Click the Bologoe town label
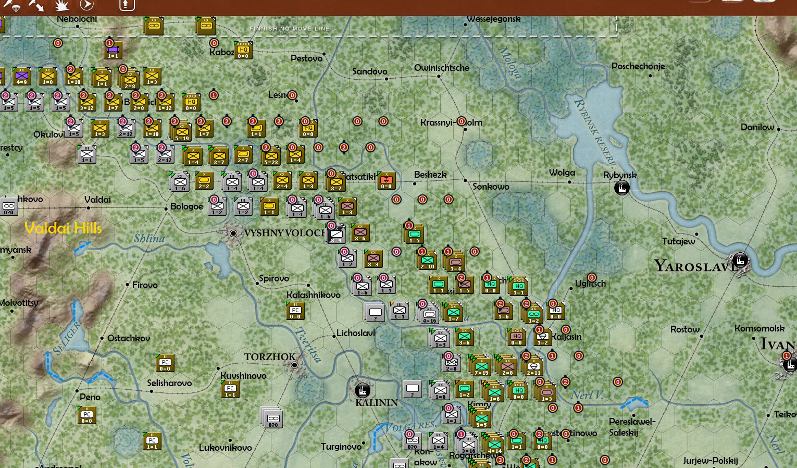Screen dimensions: 797x468 (x=186, y=206)
